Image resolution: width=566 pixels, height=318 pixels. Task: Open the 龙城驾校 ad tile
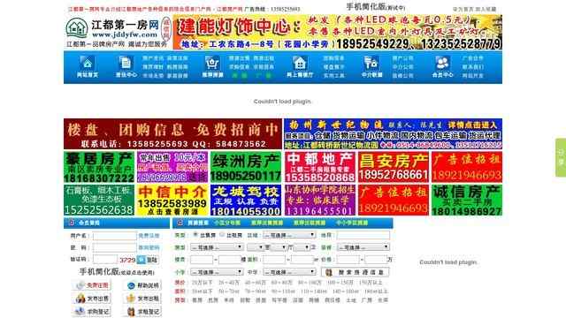click(246, 201)
